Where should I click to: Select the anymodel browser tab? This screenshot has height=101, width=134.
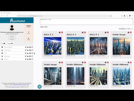(x=11, y=13)
